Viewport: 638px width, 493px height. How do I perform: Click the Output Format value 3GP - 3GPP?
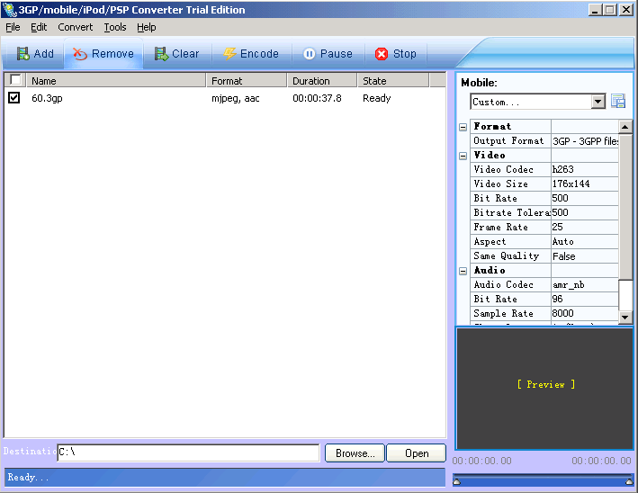point(585,141)
